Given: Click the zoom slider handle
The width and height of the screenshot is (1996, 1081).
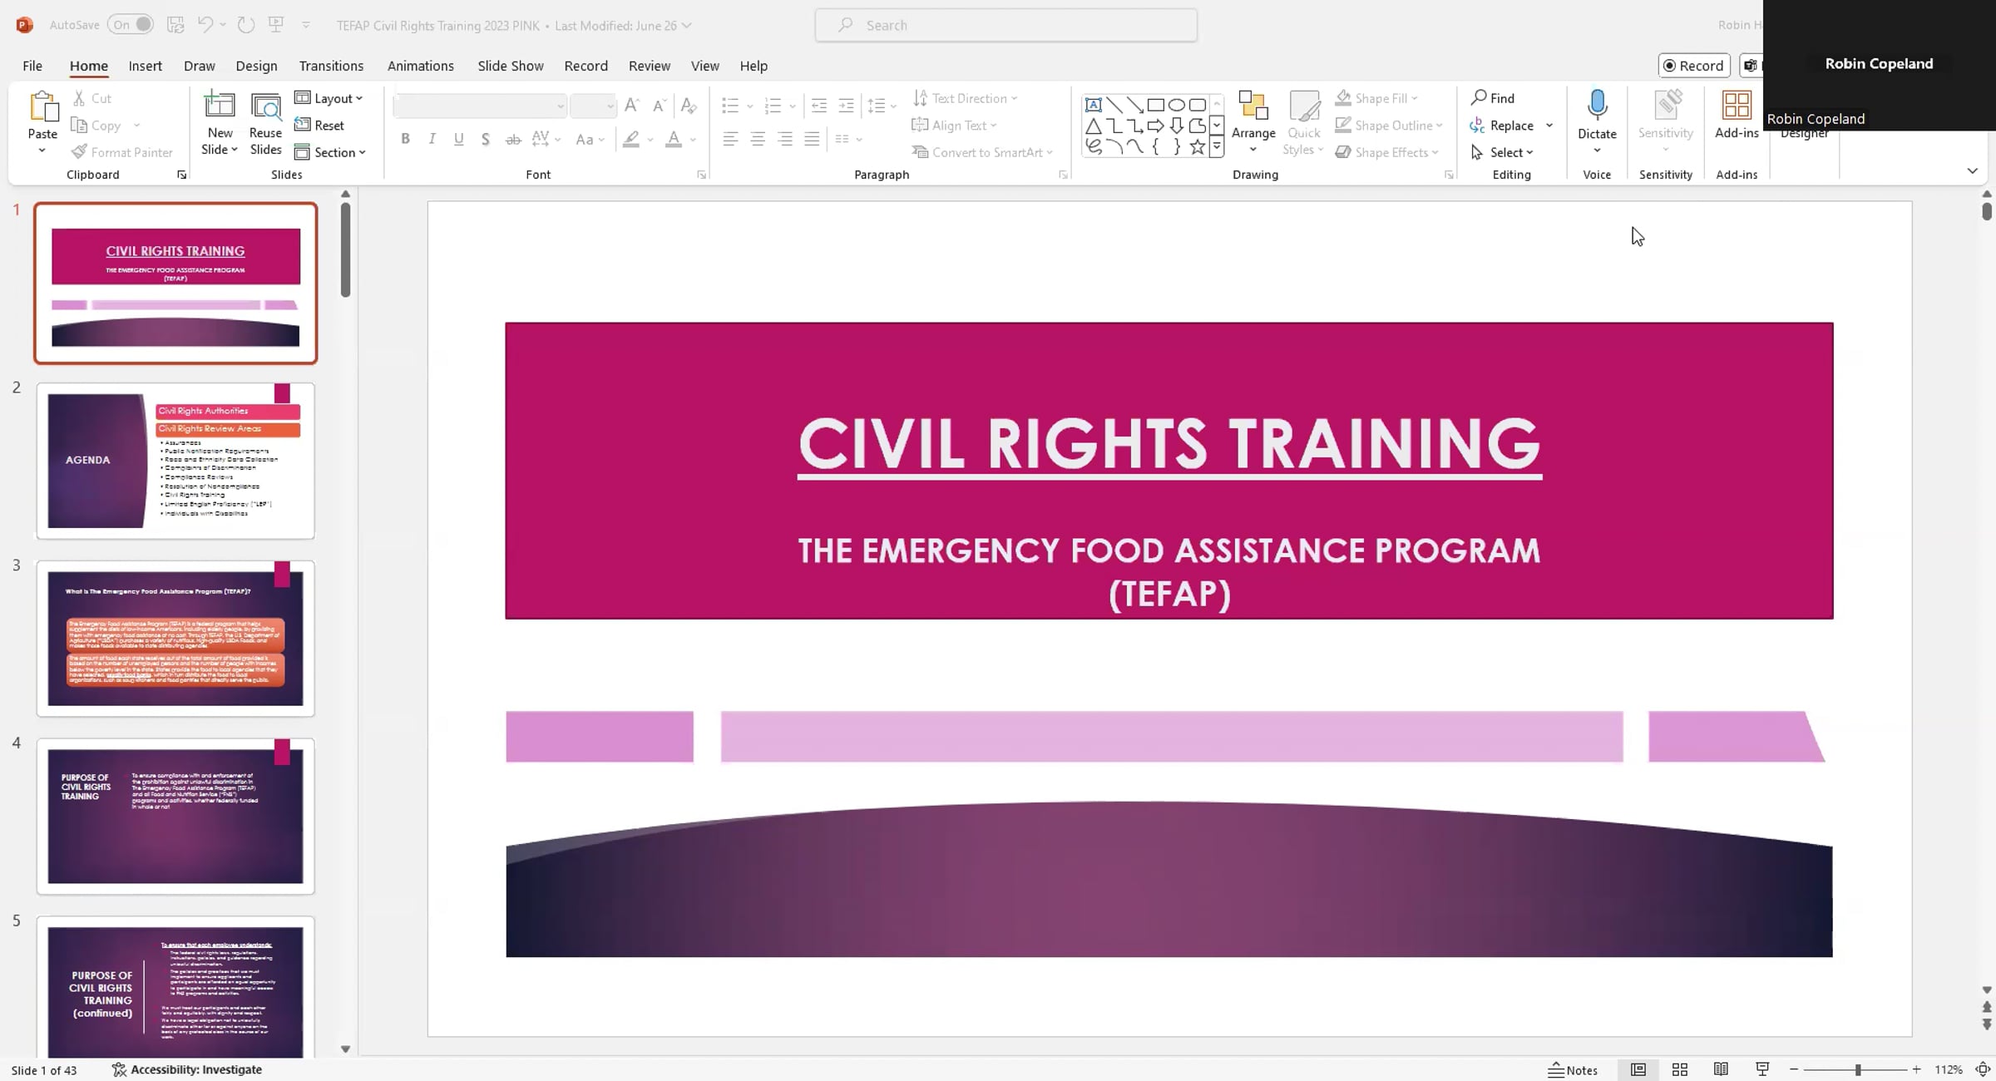Looking at the screenshot, I should tap(1857, 1070).
